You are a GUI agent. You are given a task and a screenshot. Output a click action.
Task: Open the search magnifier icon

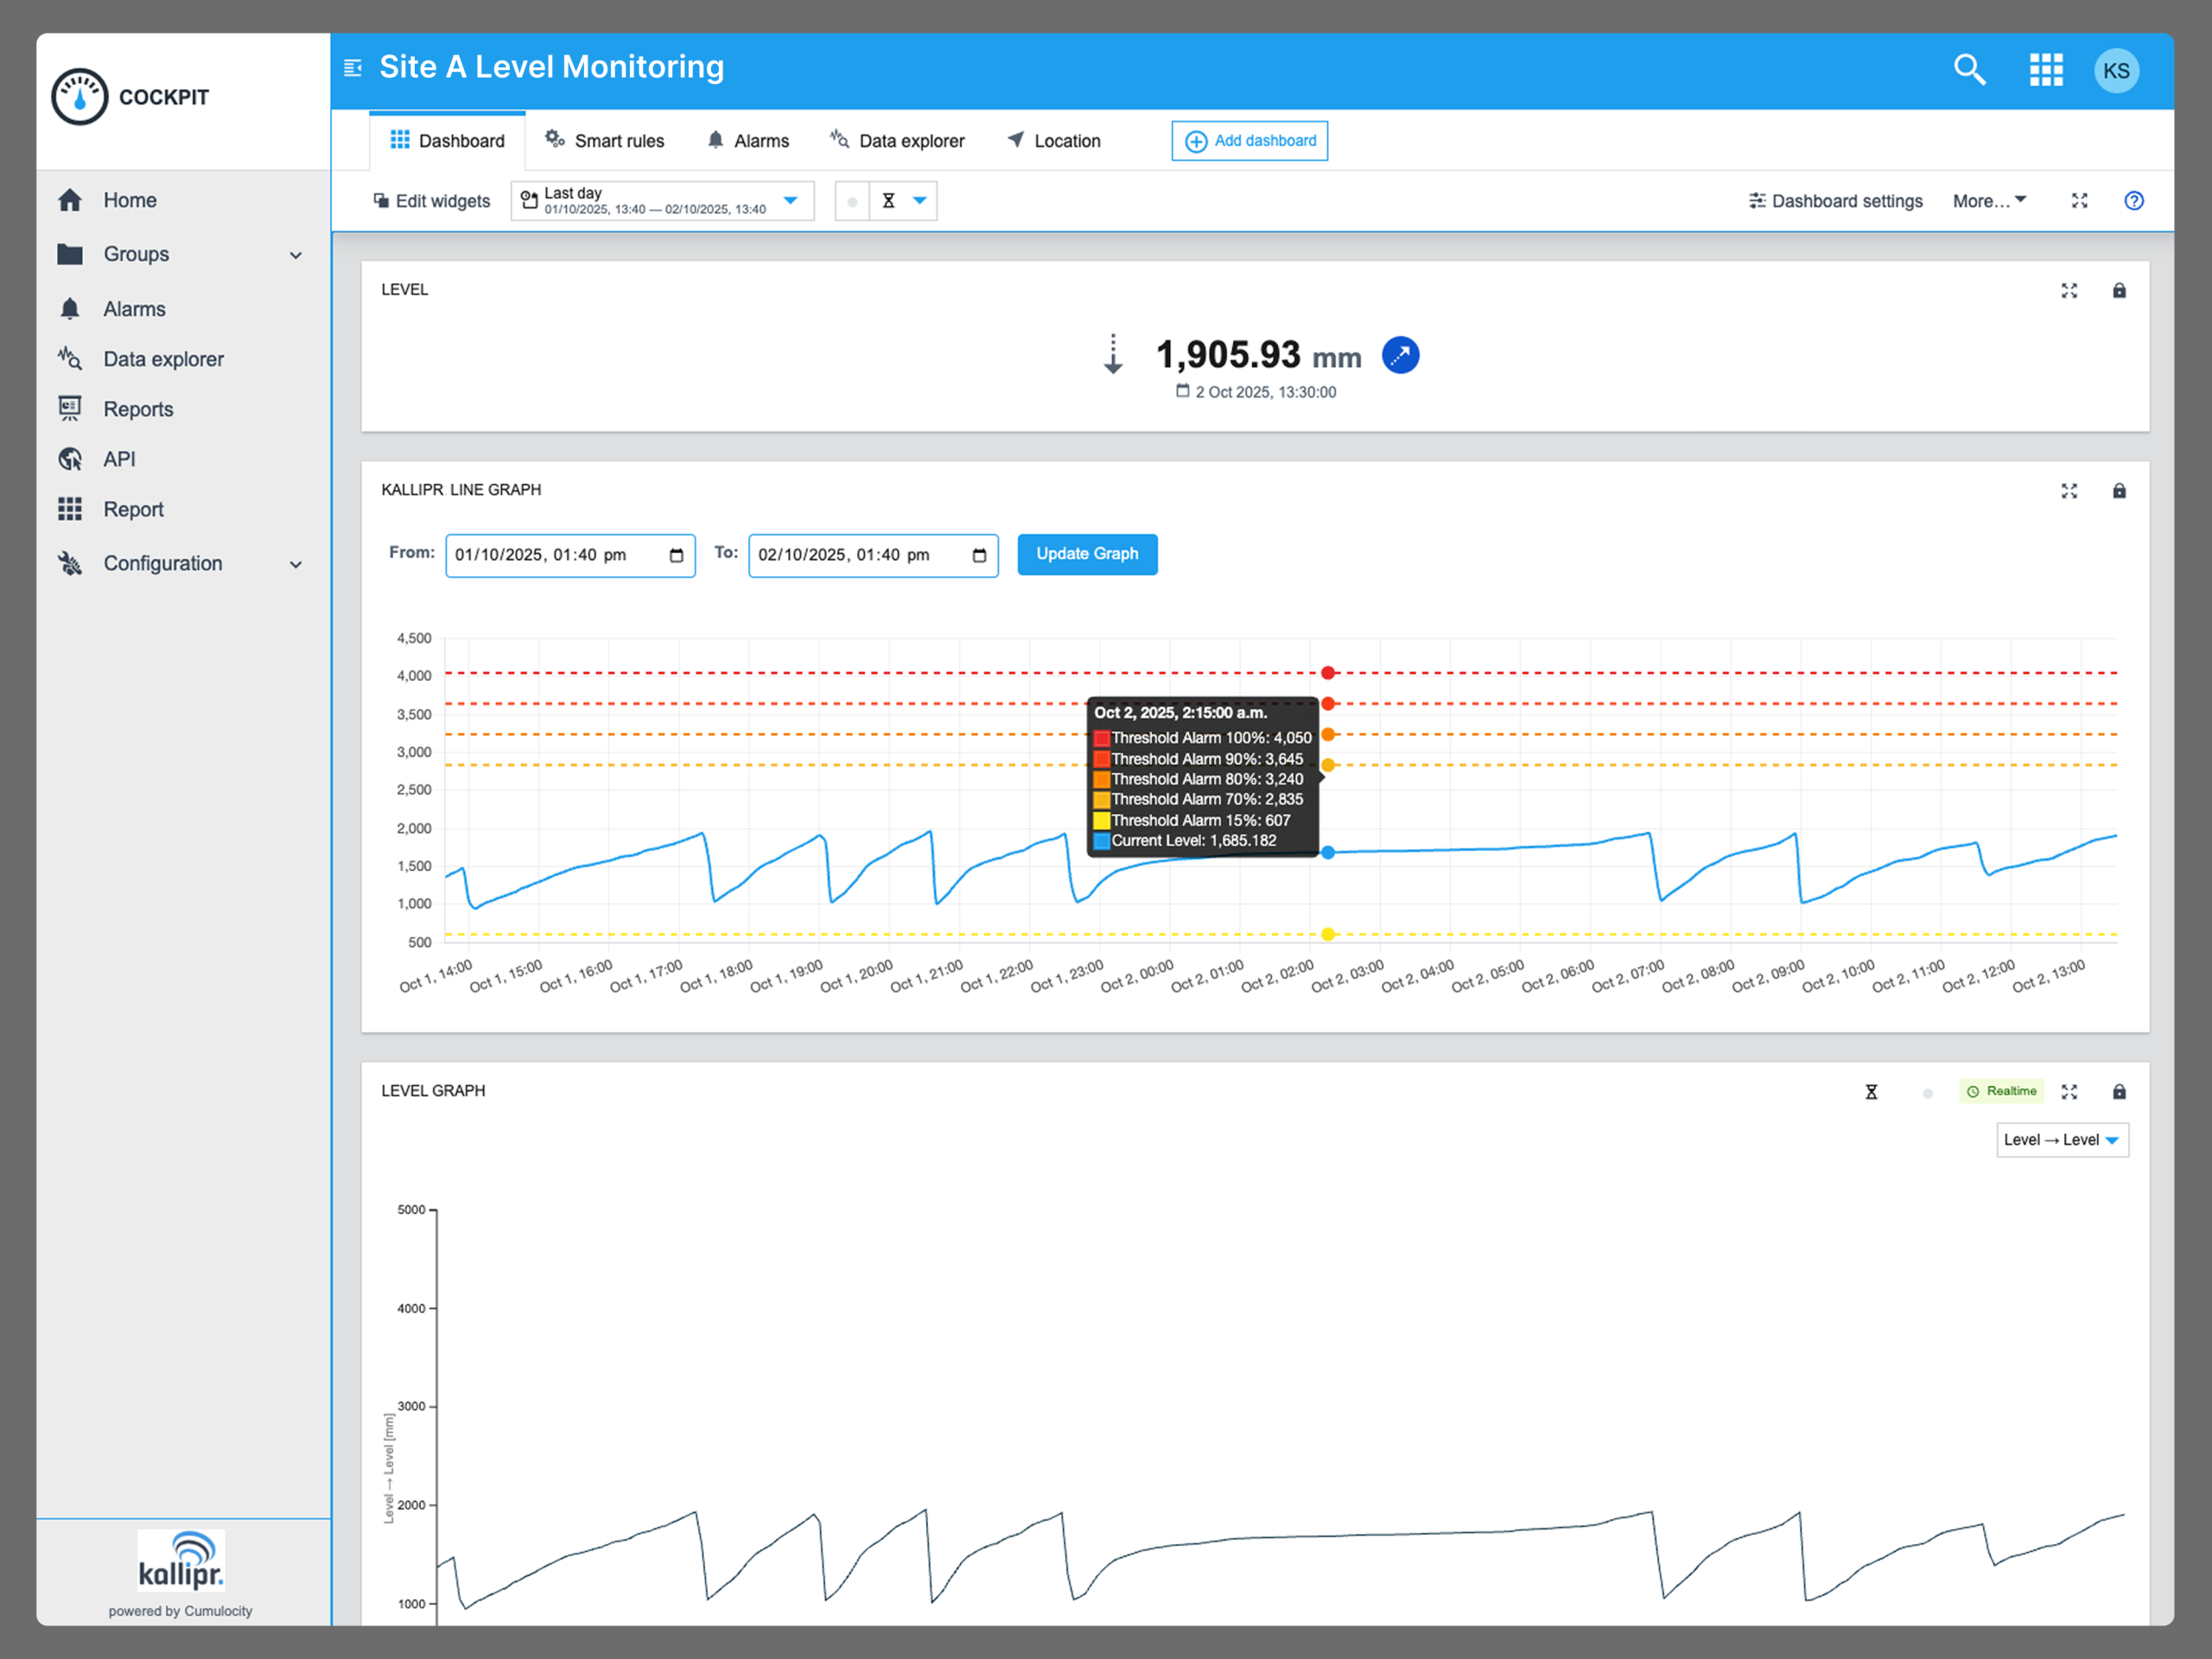[1968, 70]
